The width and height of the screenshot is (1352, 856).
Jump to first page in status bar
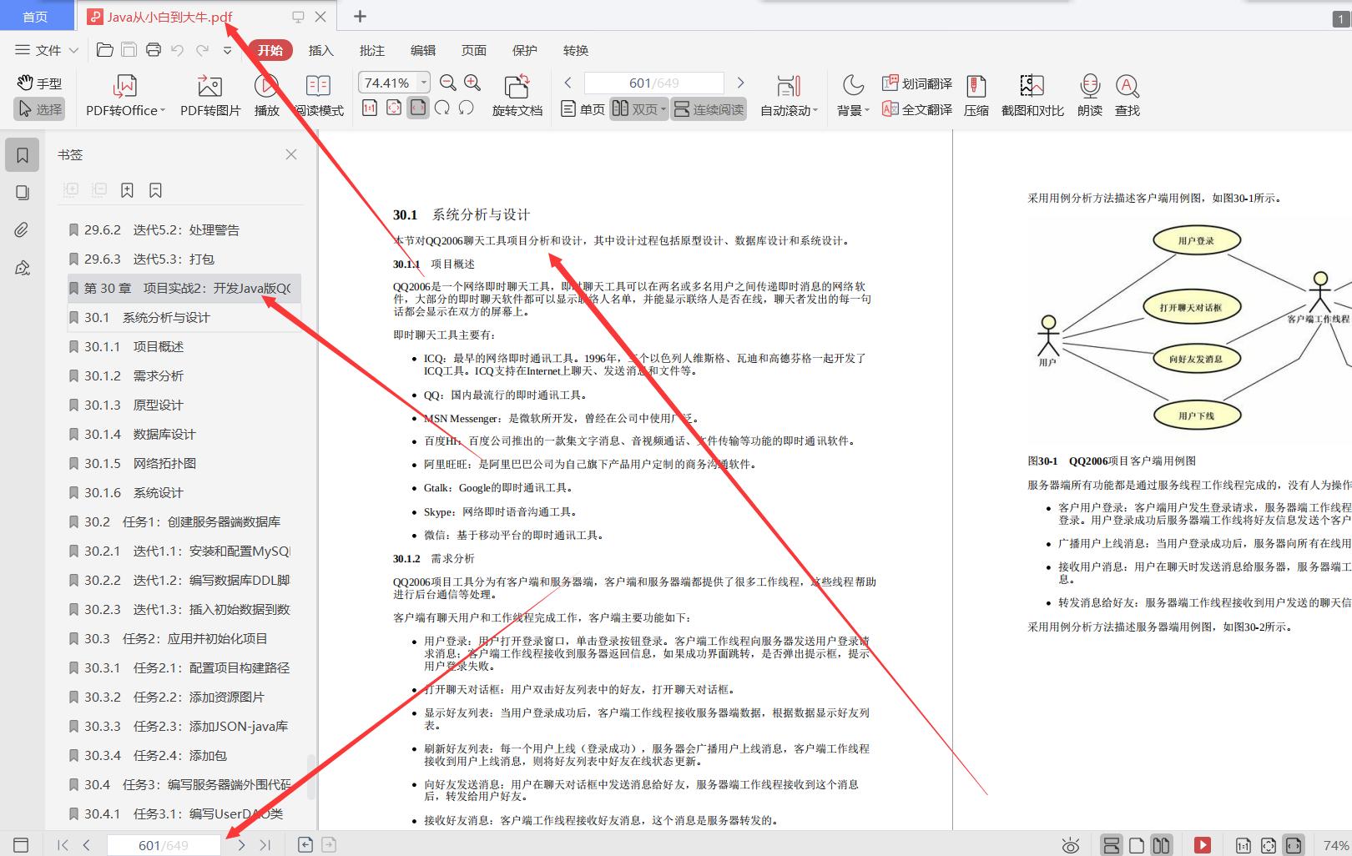click(x=63, y=845)
